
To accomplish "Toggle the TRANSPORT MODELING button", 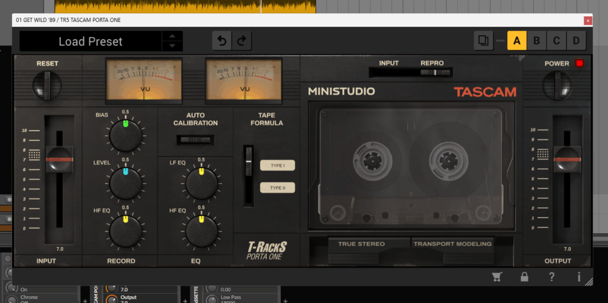I will tap(452, 243).
